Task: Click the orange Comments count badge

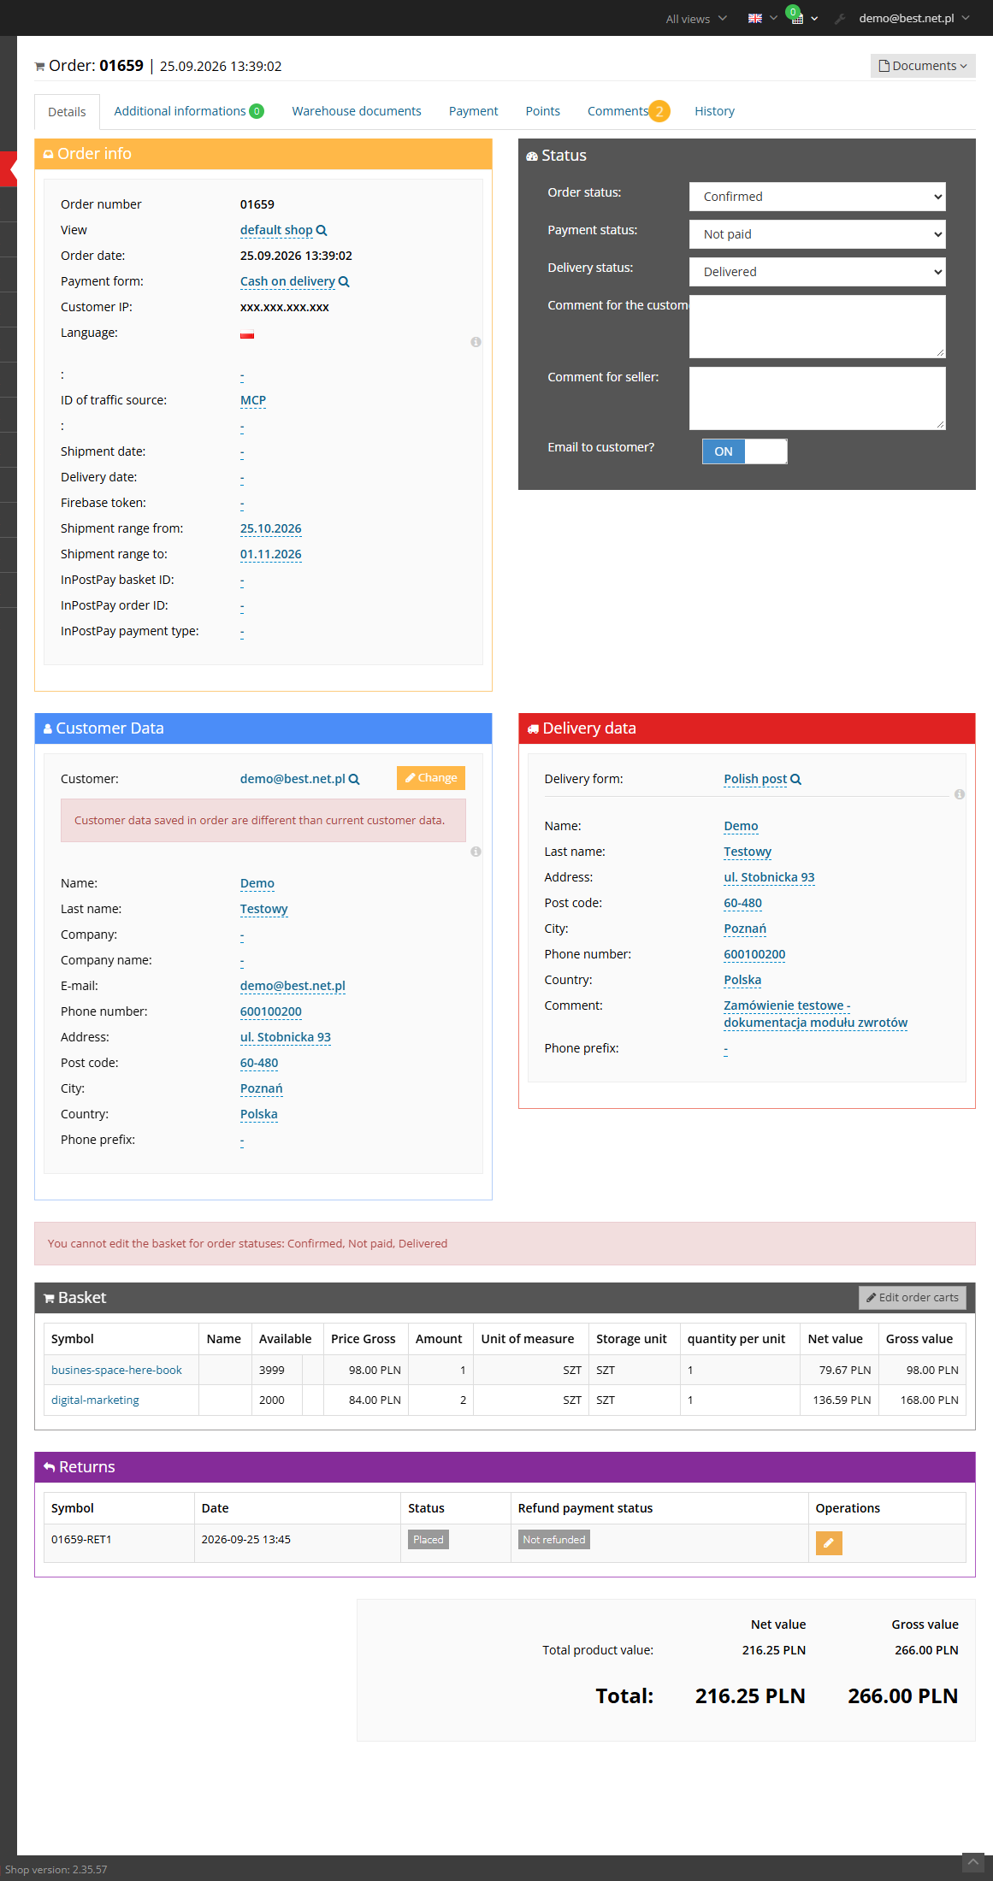Action: pos(659,111)
